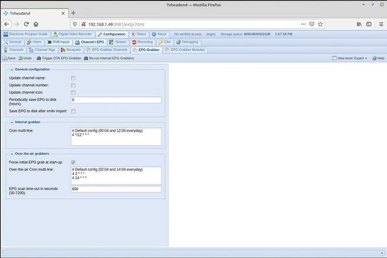
Task: Collapse the General configuration section
Action: click(x=12, y=70)
